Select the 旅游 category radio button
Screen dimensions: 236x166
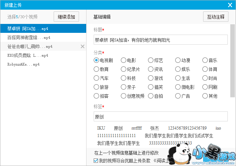96,87
